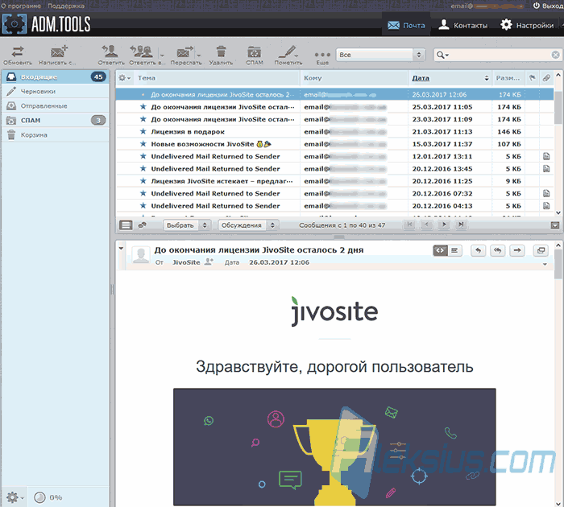Expand the Выбрать selection dropdown
Viewport: 564px width, 507px height.
[x=186, y=225]
